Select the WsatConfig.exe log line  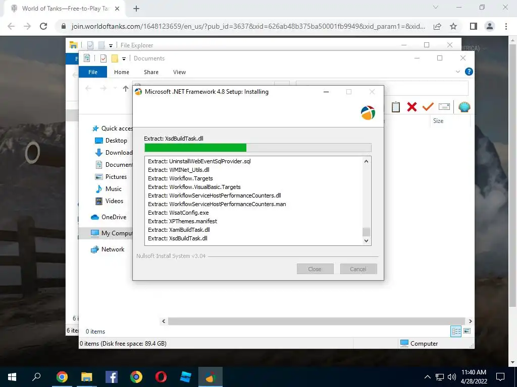(178, 213)
